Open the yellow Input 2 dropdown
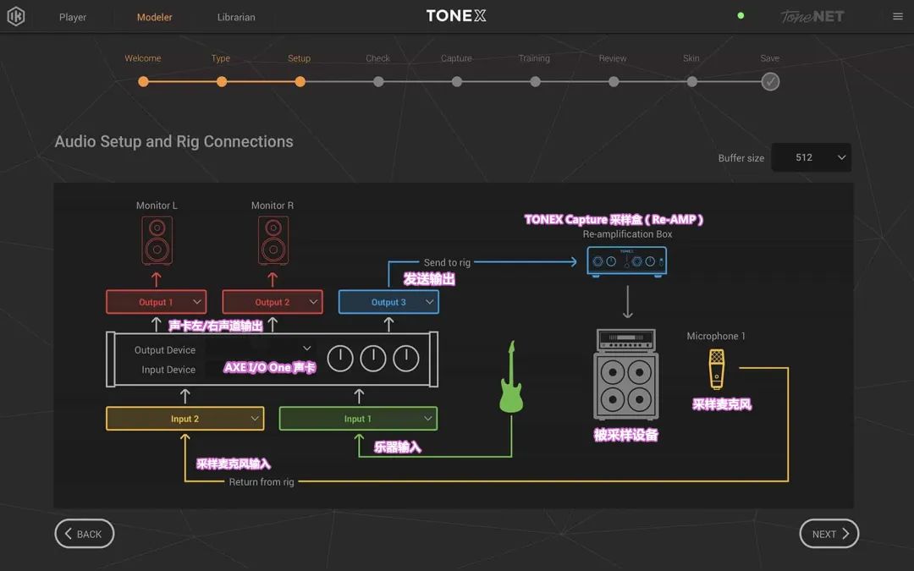Viewport: 914px width, 571px height. click(x=184, y=419)
